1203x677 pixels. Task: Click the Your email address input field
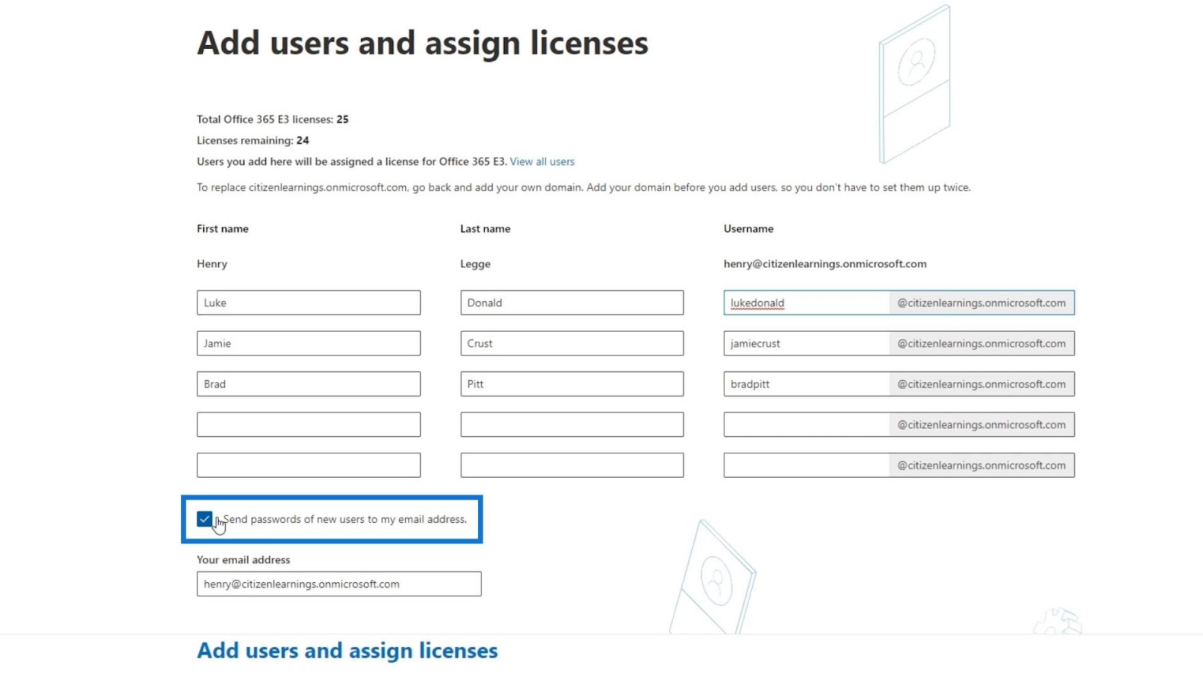click(339, 584)
